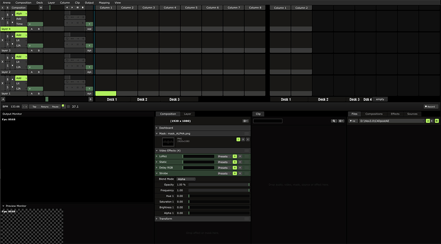Solo layer 3 with its S toggle
Image resolution: width=441 pixels, height=244 pixels.
click(8, 44)
